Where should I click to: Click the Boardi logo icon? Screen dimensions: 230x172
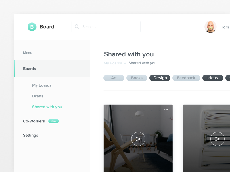32,27
